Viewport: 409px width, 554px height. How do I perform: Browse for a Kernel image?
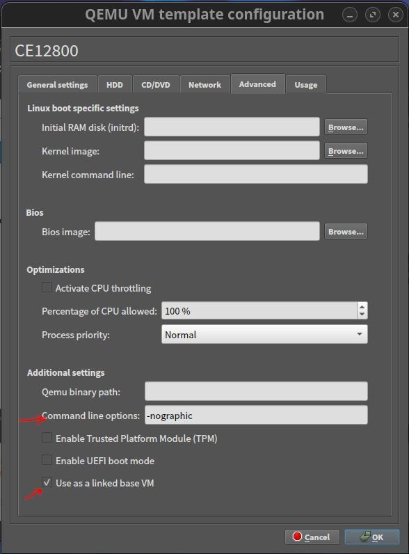(x=346, y=151)
